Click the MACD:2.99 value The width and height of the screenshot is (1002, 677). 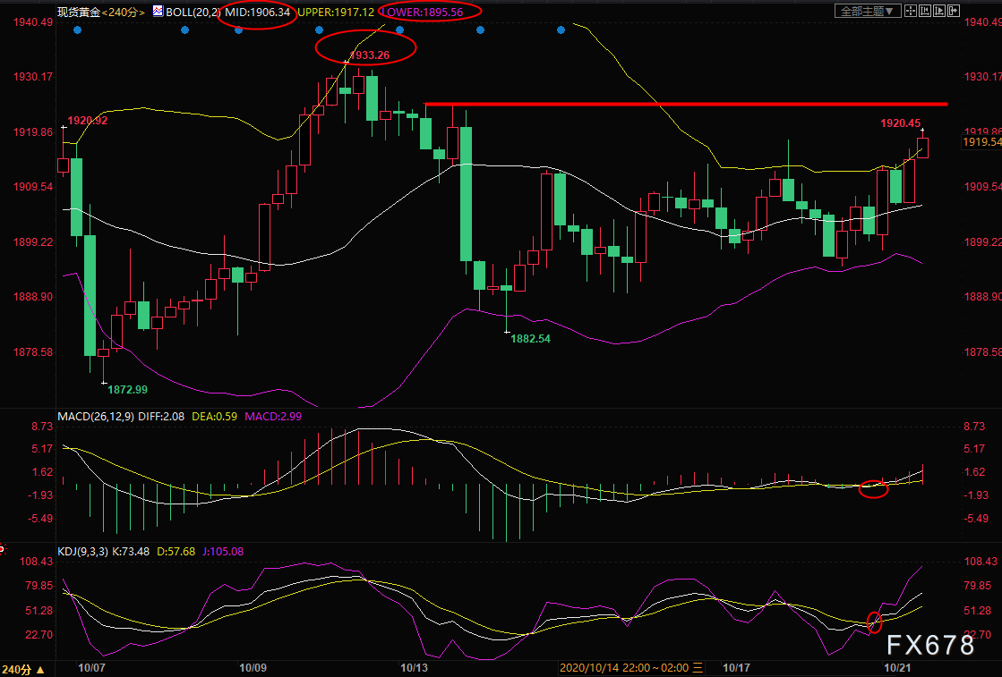tap(273, 417)
